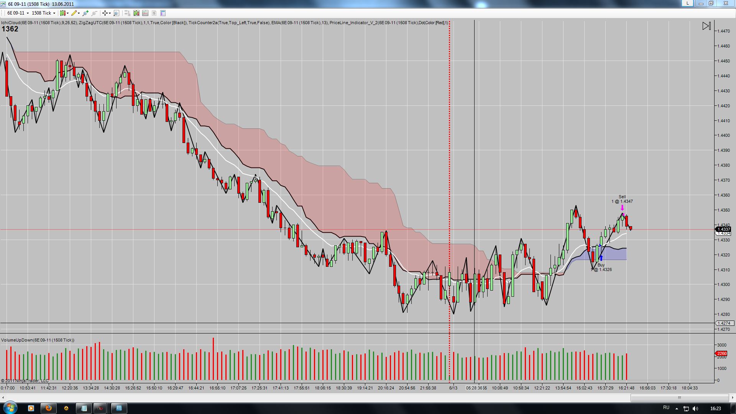Select the pencil drawing tools icon
This screenshot has width=736, height=414.
pos(74,13)
